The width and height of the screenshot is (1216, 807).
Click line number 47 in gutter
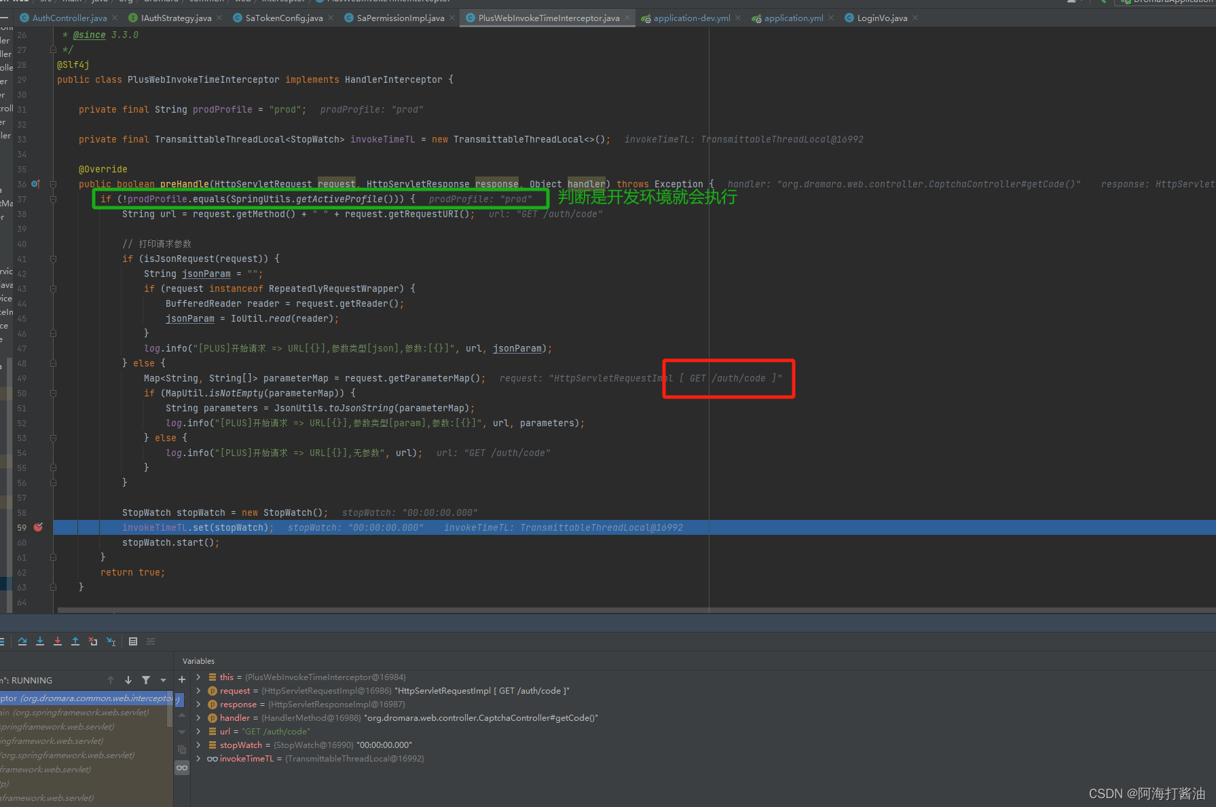point(22,348)
